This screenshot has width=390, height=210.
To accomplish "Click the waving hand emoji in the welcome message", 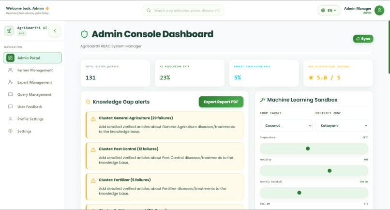I will (x=47, y=8).
